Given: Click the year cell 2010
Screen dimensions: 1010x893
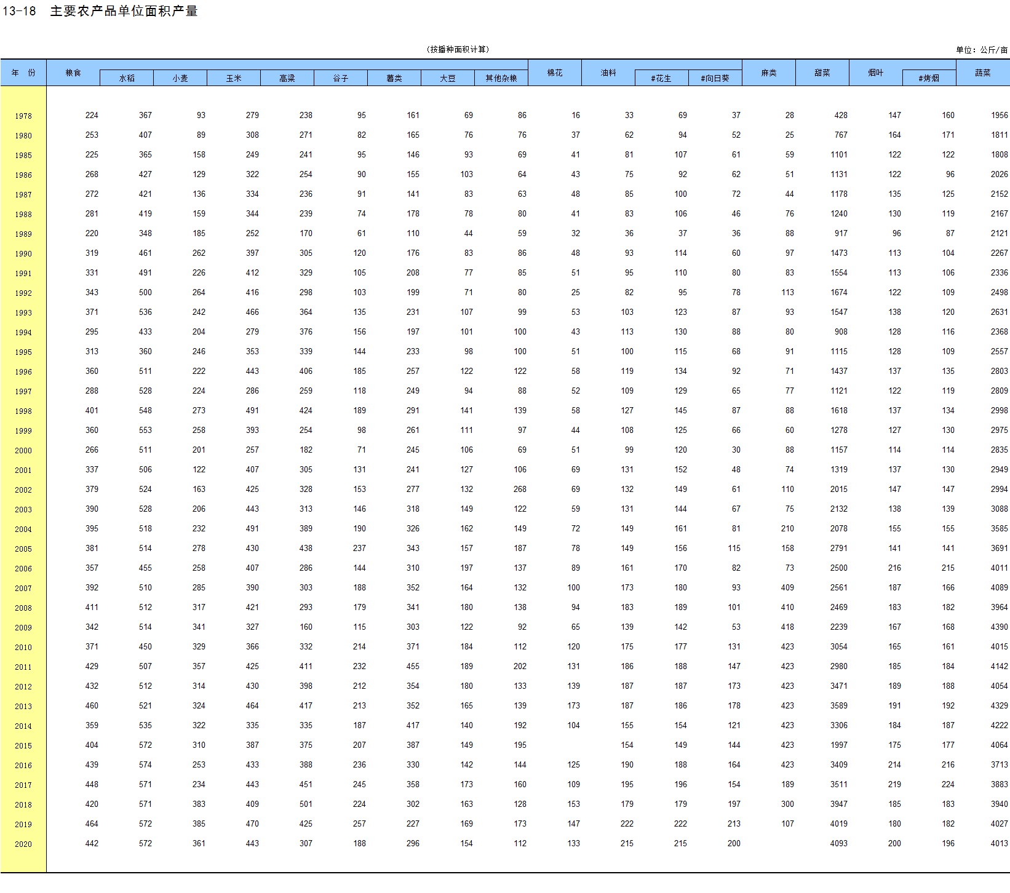Looking at the screenshot, I should pos(23,647).
